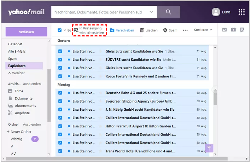Viewport: 250px width, 162px height.
Task: Uncheck Rocco Forte Villa Kennedy email checkbox
Action: point(60,76)
